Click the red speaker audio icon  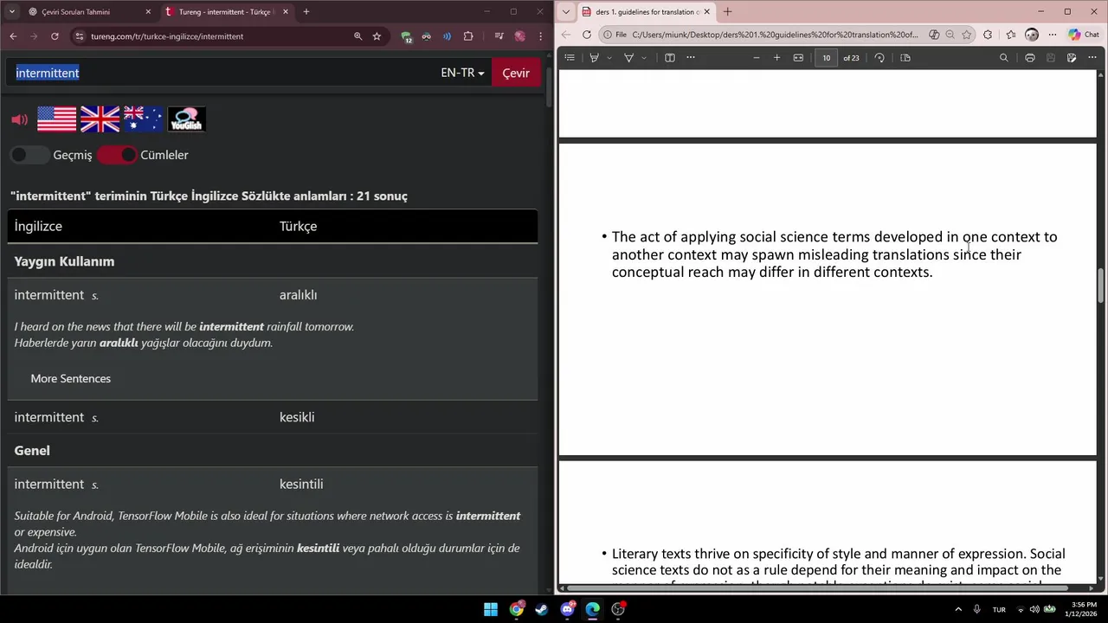20,119
